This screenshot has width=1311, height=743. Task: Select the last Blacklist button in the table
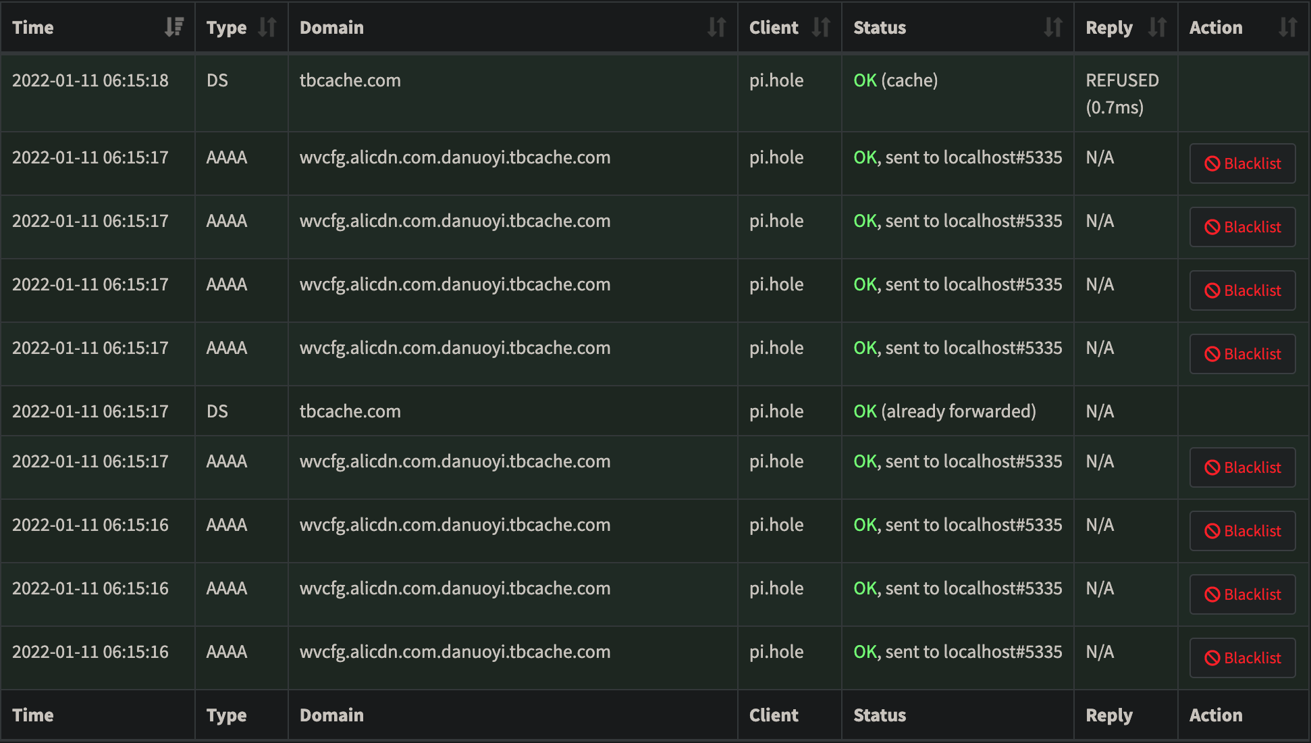(1241, 657)
